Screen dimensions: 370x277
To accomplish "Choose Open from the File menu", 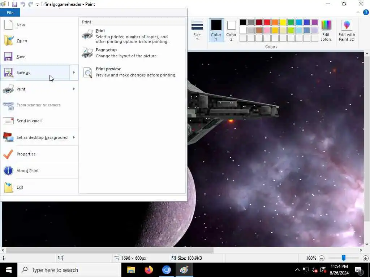I will tap(39, 40).
